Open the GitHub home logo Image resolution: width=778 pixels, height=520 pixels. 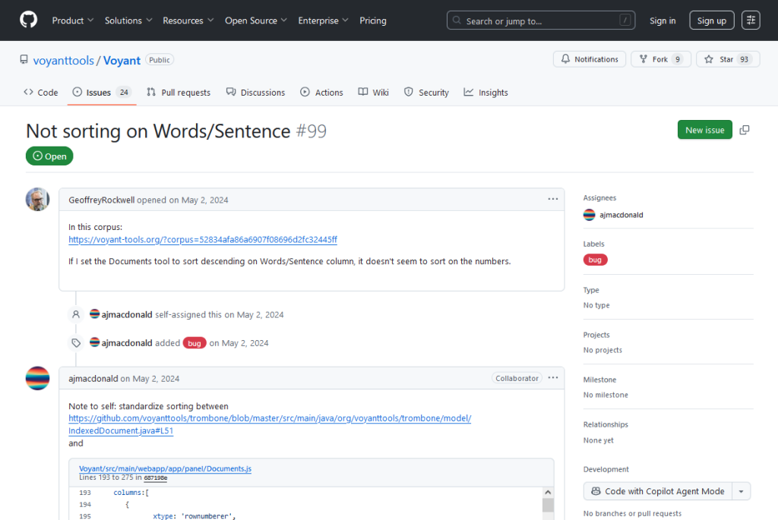click(x=28, y=20)
